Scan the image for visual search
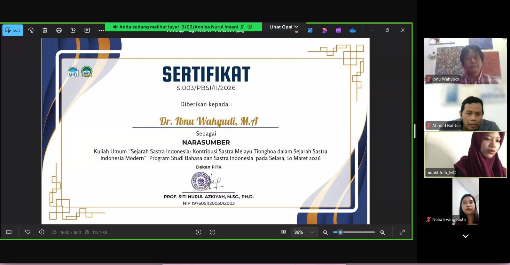510x265 pixels. [198, 232]
